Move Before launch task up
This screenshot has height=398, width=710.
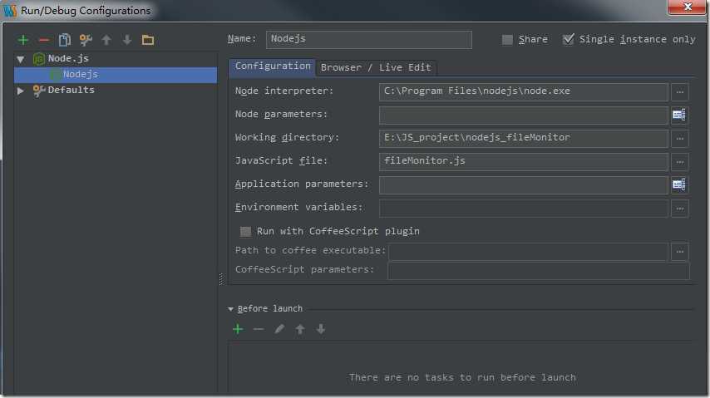(300, 329)
